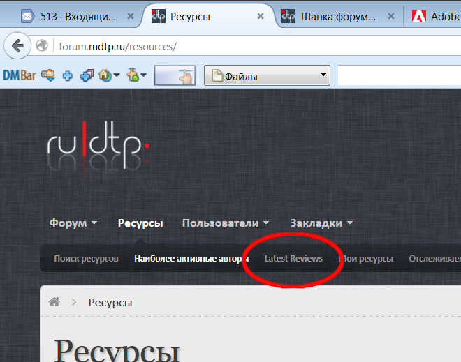This screenshot has height=362, width=461.
Task: Close the Шапка форума tab
Action: point(391,16)
